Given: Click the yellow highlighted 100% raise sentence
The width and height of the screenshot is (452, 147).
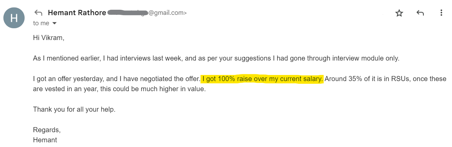Looking at the screenshot, I should (x=262, y=79).
